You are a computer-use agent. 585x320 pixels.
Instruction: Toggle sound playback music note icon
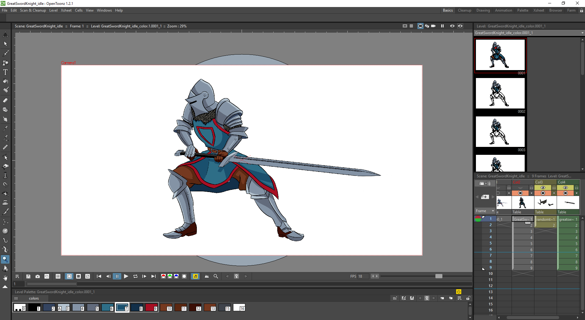[x=195, y=276]
